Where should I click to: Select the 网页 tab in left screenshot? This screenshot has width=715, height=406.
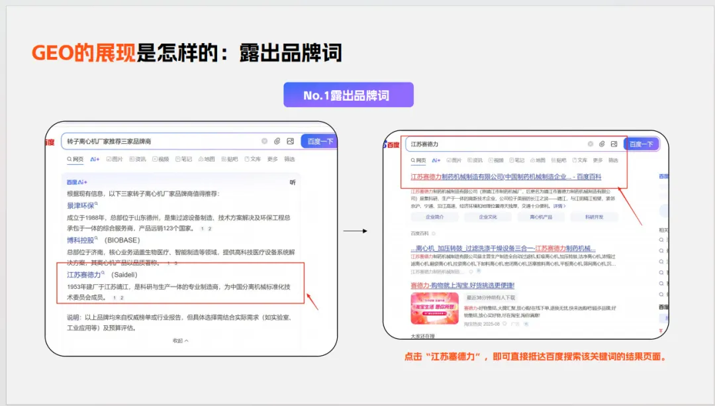(x=75, y=159)
